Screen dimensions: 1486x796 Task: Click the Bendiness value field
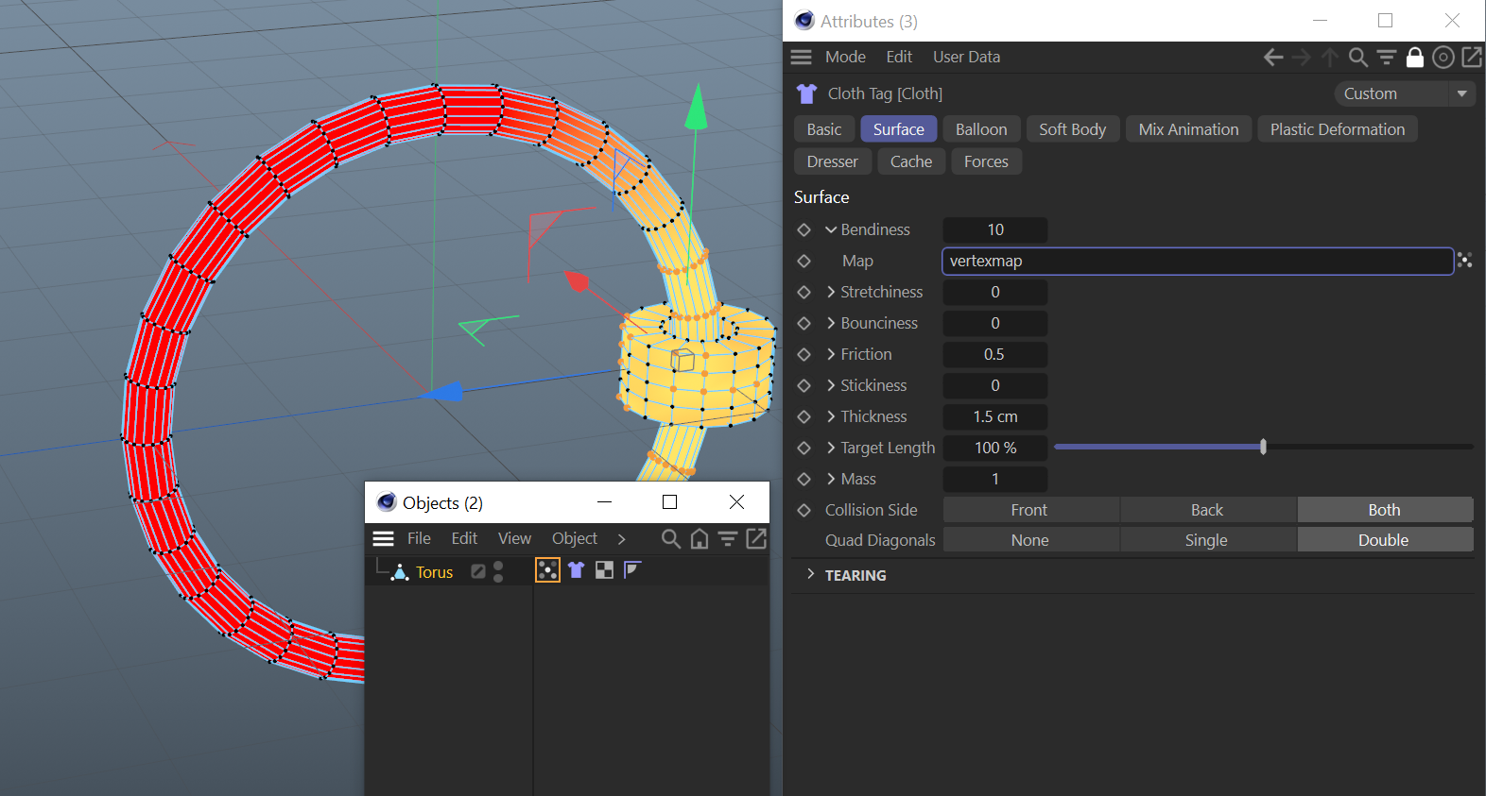995,229
